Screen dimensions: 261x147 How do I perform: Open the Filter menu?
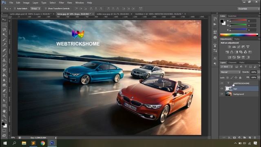click(61, 3)
